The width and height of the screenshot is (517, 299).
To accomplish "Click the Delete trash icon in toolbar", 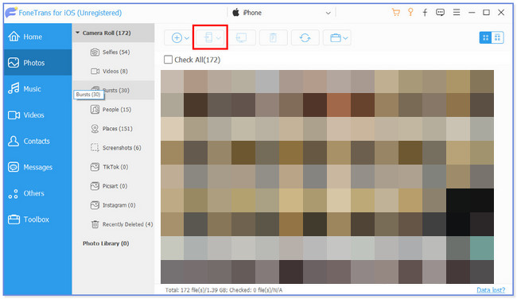I will click(273, 37).
